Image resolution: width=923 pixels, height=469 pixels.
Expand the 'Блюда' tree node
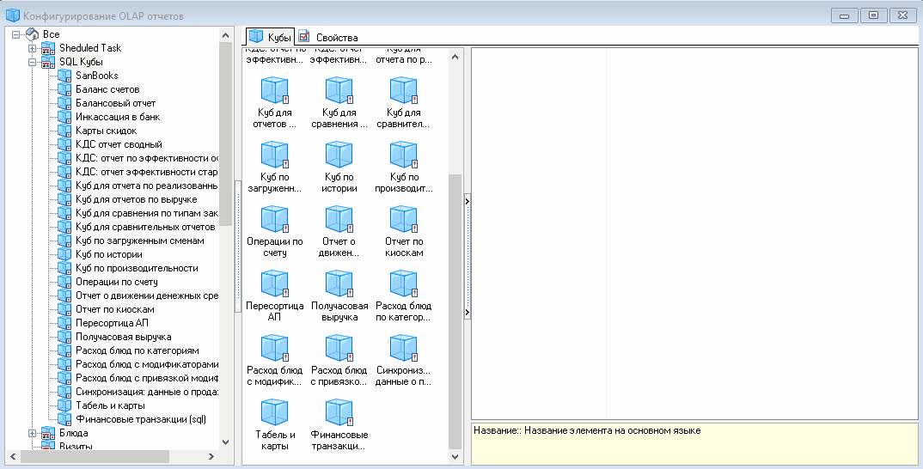32,433
